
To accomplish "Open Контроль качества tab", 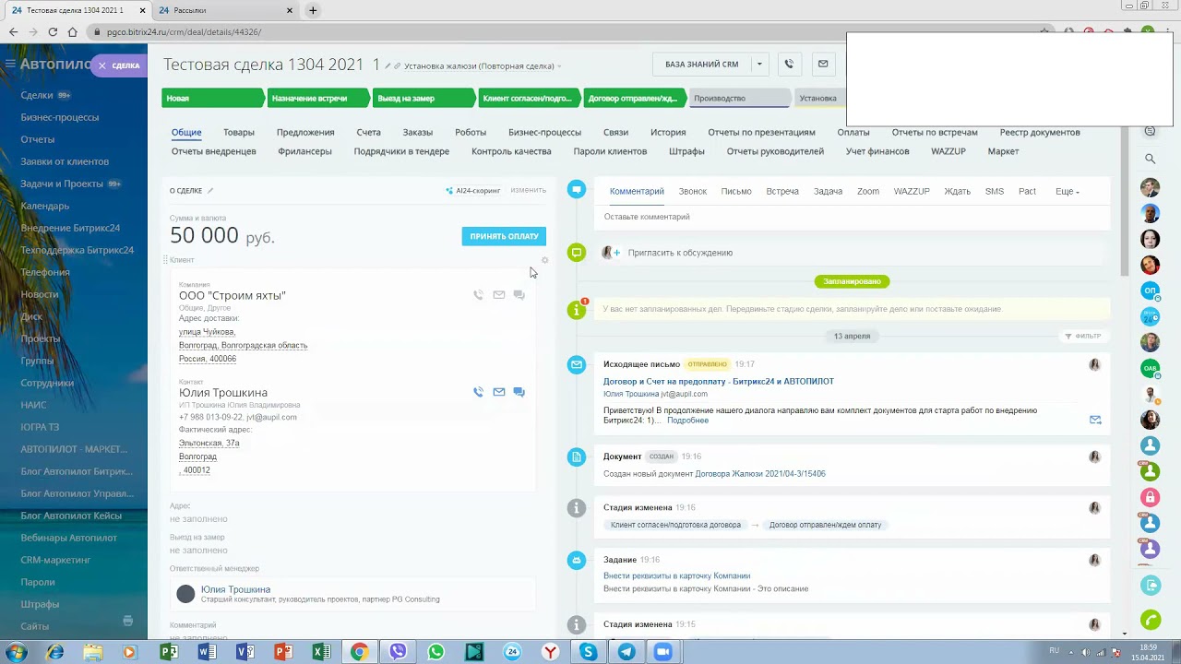I will [511, 151].
